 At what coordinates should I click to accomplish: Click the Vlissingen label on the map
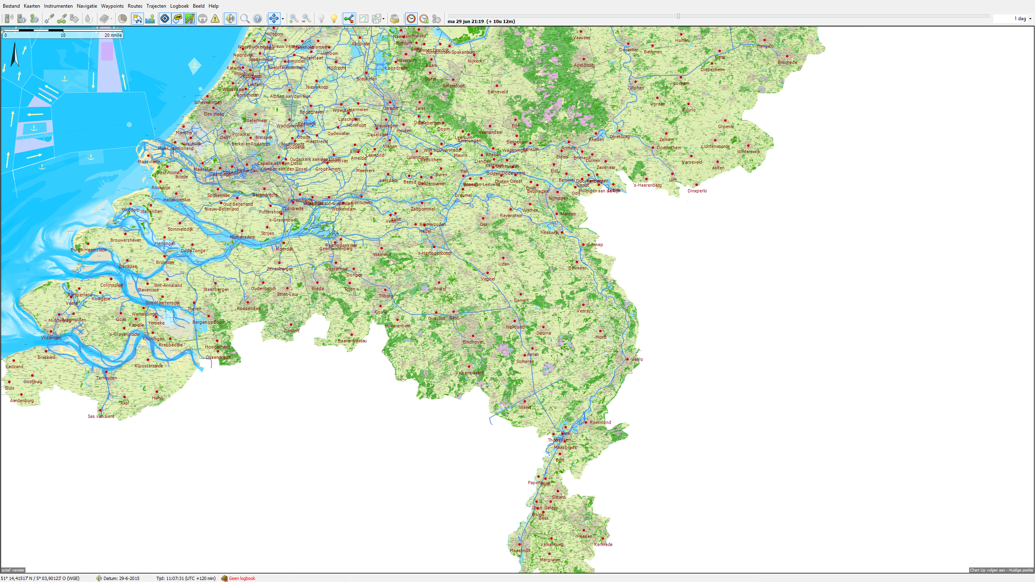click(x=51, y=337)
